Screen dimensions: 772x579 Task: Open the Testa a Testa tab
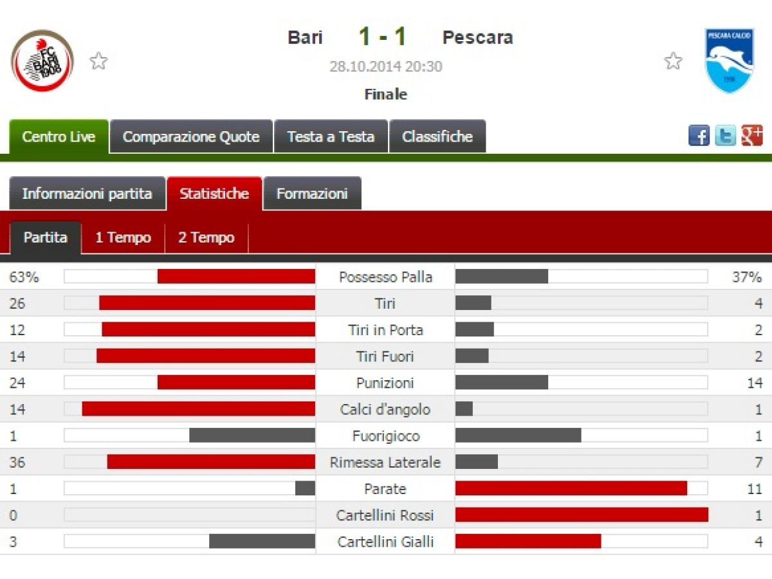(331, 136)
